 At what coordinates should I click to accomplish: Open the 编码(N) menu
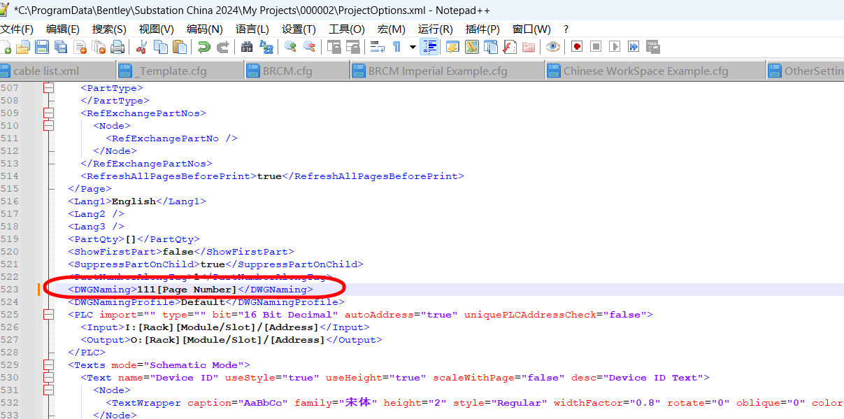click(x=204, y=29)
